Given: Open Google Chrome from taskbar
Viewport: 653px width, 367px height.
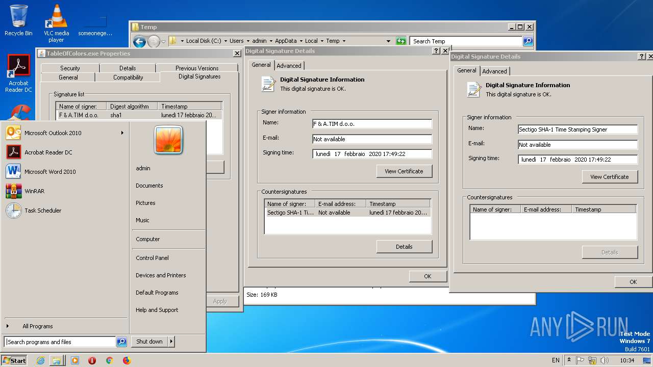Looking at the screenshot, I should (109, 360).
